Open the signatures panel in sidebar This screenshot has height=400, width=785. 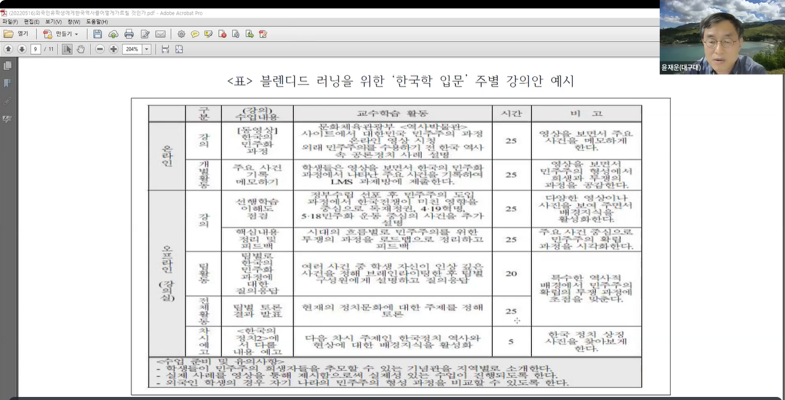pyautogui.click(x=7, y=119)
